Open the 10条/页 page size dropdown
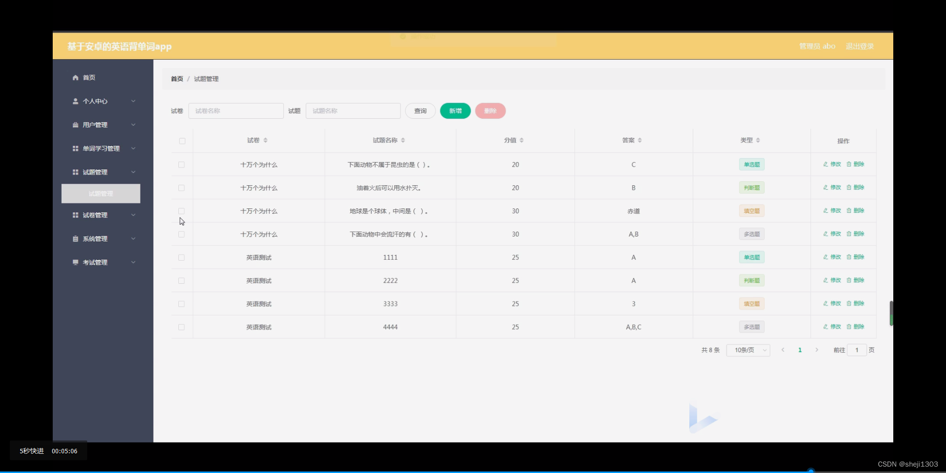Screen dimensions: 946x473 747,350
